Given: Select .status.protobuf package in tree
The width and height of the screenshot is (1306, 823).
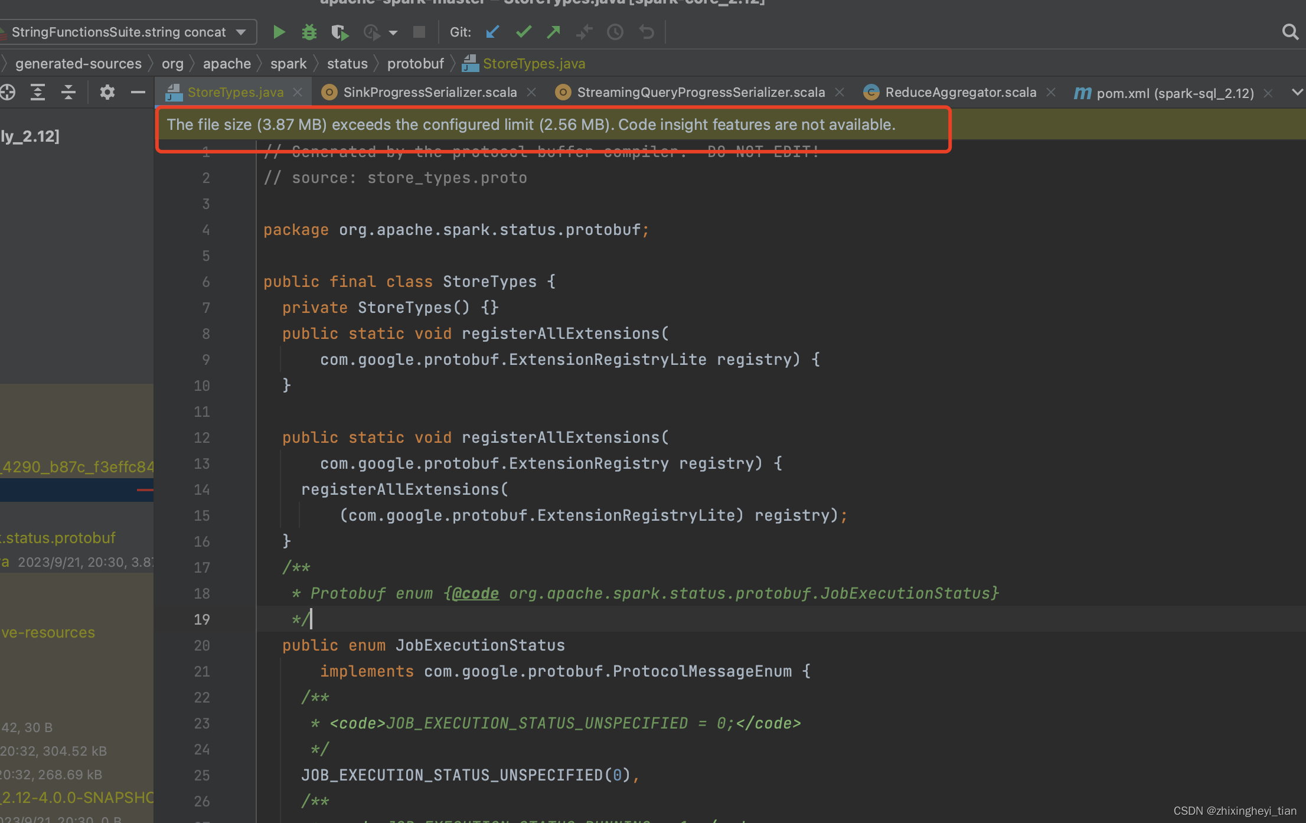Looking at the screenshot, I should [58, 538].
